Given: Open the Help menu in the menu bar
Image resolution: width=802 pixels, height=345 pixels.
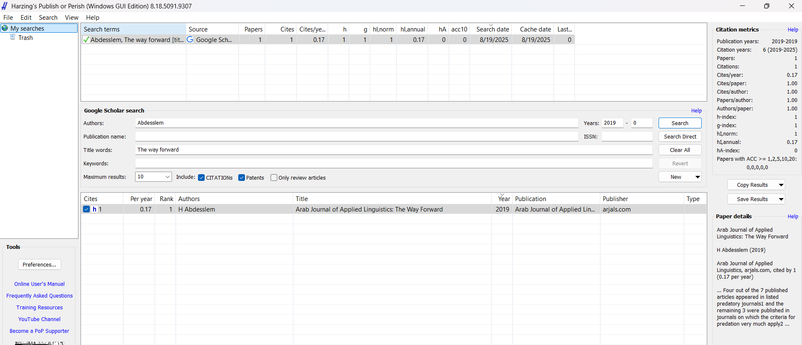Looking at the screenshot, I should (93, 18).
